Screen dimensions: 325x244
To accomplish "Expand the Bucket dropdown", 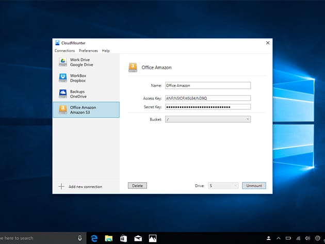I will (x=207, y=119).
